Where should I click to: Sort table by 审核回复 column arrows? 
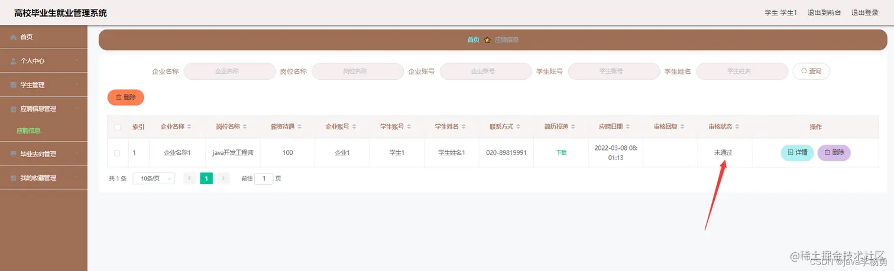683,127
